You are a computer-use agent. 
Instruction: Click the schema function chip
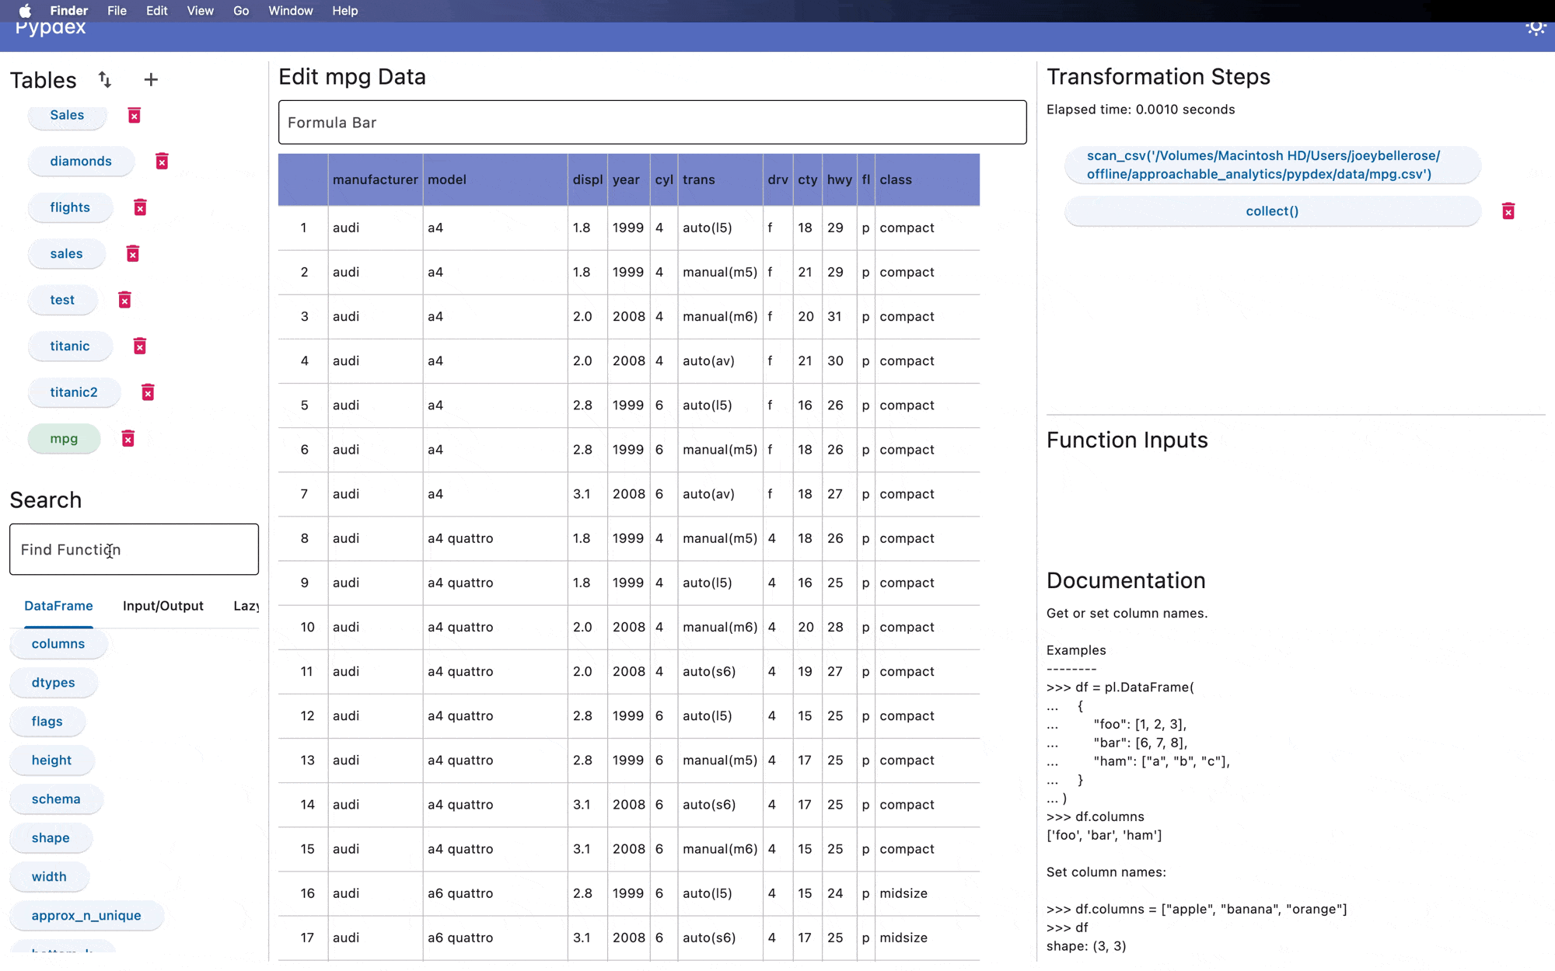tap(56, 799)
